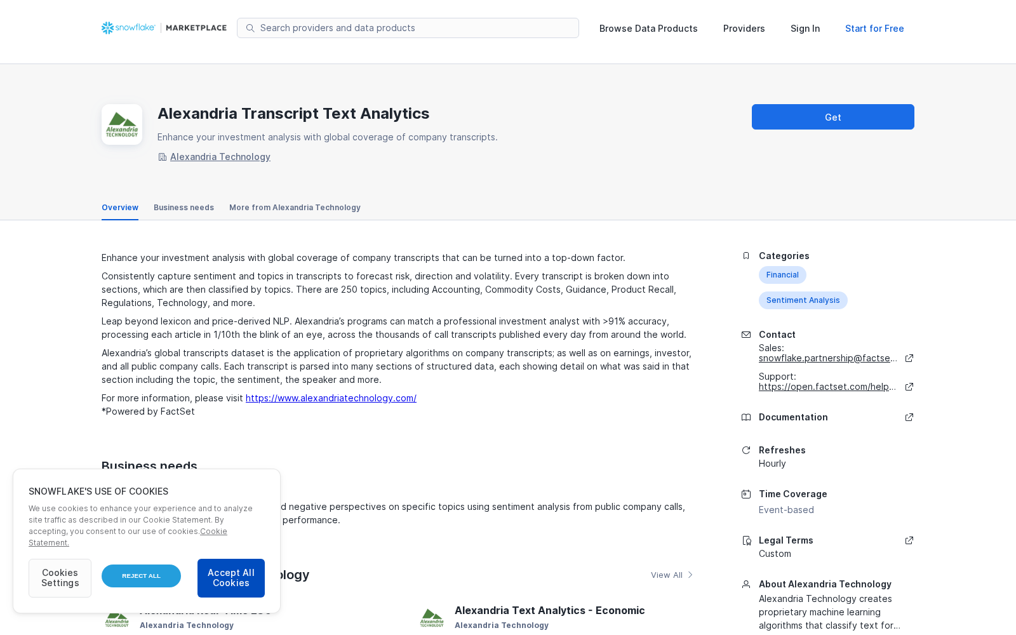Open Cookies Settings in the cookie banner
This screenshot has width=1016, height=635.
pos(60,578)
